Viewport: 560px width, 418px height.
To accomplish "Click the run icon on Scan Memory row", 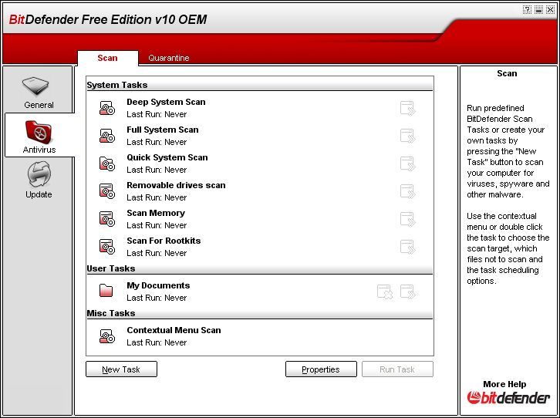I will point(407,219).
